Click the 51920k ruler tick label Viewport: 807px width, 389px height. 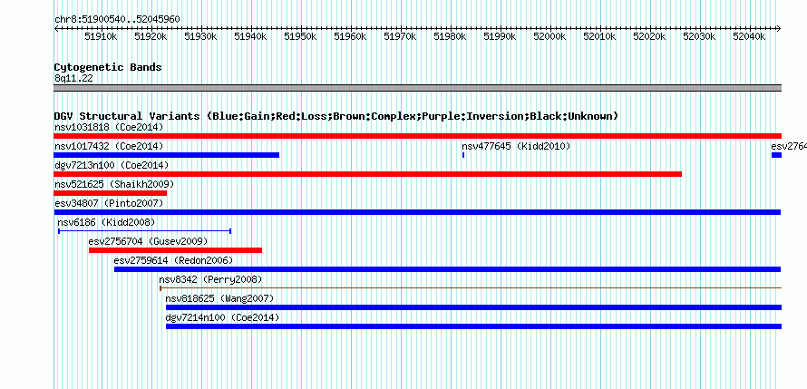click(x=151, y=36)
